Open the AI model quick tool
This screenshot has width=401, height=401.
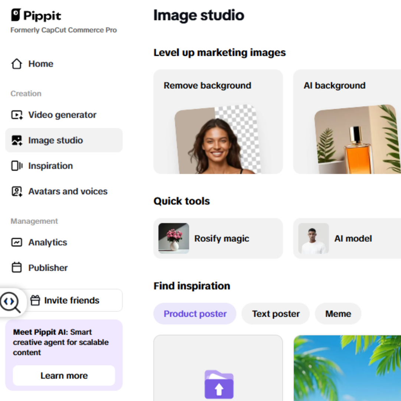[x=347, y=238]
